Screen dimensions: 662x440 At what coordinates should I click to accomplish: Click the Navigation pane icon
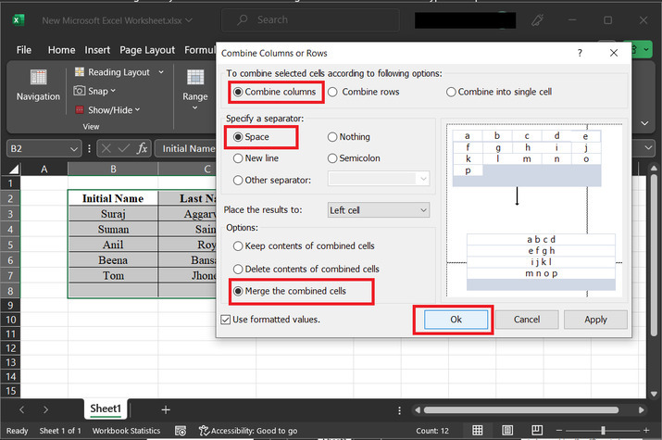(x=38, y=80)
